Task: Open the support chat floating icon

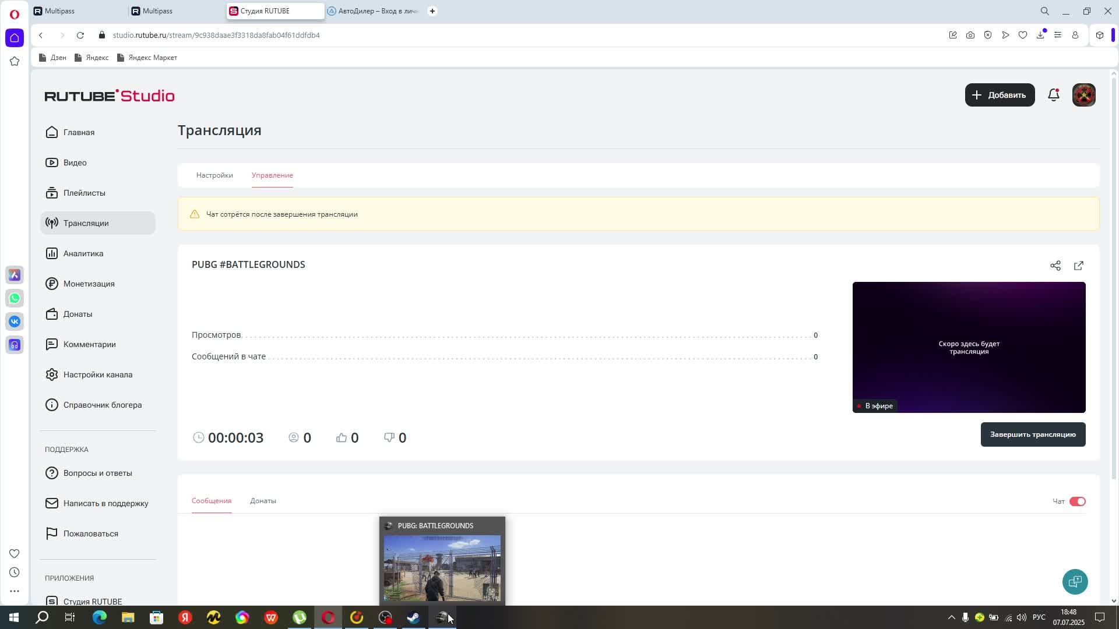Action: 1075,581
